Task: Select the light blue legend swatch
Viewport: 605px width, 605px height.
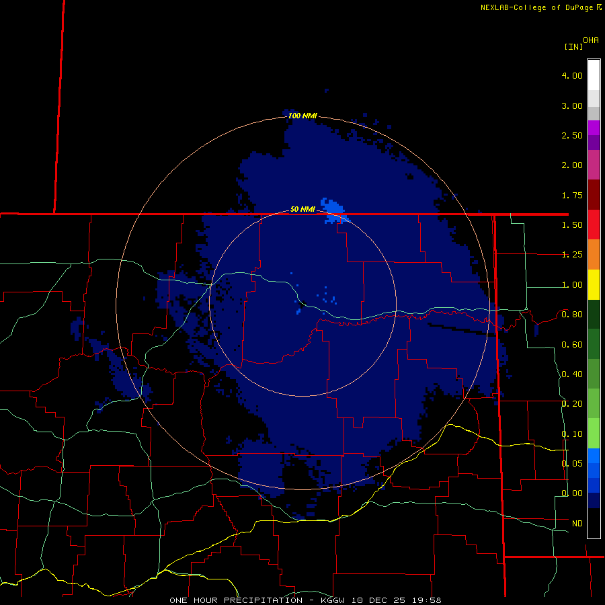Action: tap(594, 456)
